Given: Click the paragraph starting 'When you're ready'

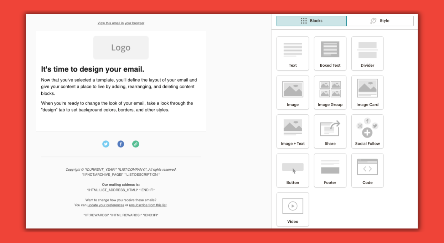Looking at the screenshot, I should click(117, 107).
